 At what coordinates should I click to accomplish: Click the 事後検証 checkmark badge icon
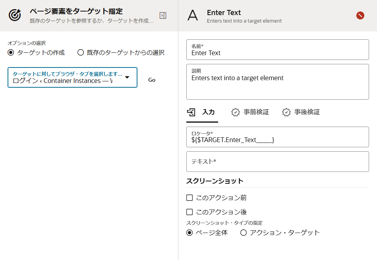(286, 112)
